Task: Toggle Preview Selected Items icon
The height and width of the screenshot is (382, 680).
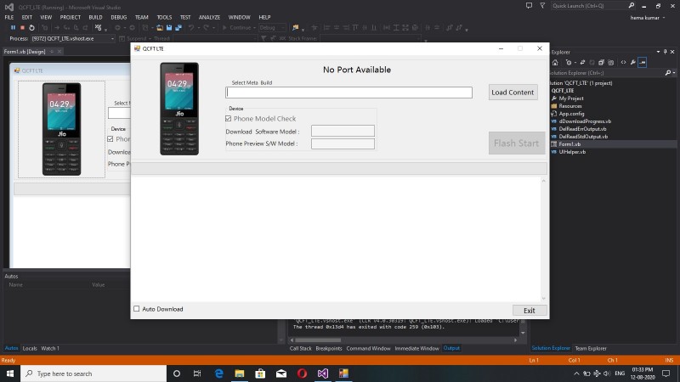Action: (643, 62)
